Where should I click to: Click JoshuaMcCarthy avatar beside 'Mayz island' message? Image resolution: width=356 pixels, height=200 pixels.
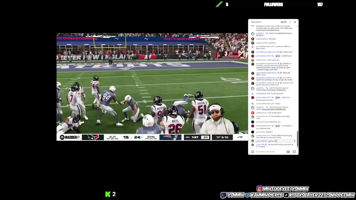point(253,47)
